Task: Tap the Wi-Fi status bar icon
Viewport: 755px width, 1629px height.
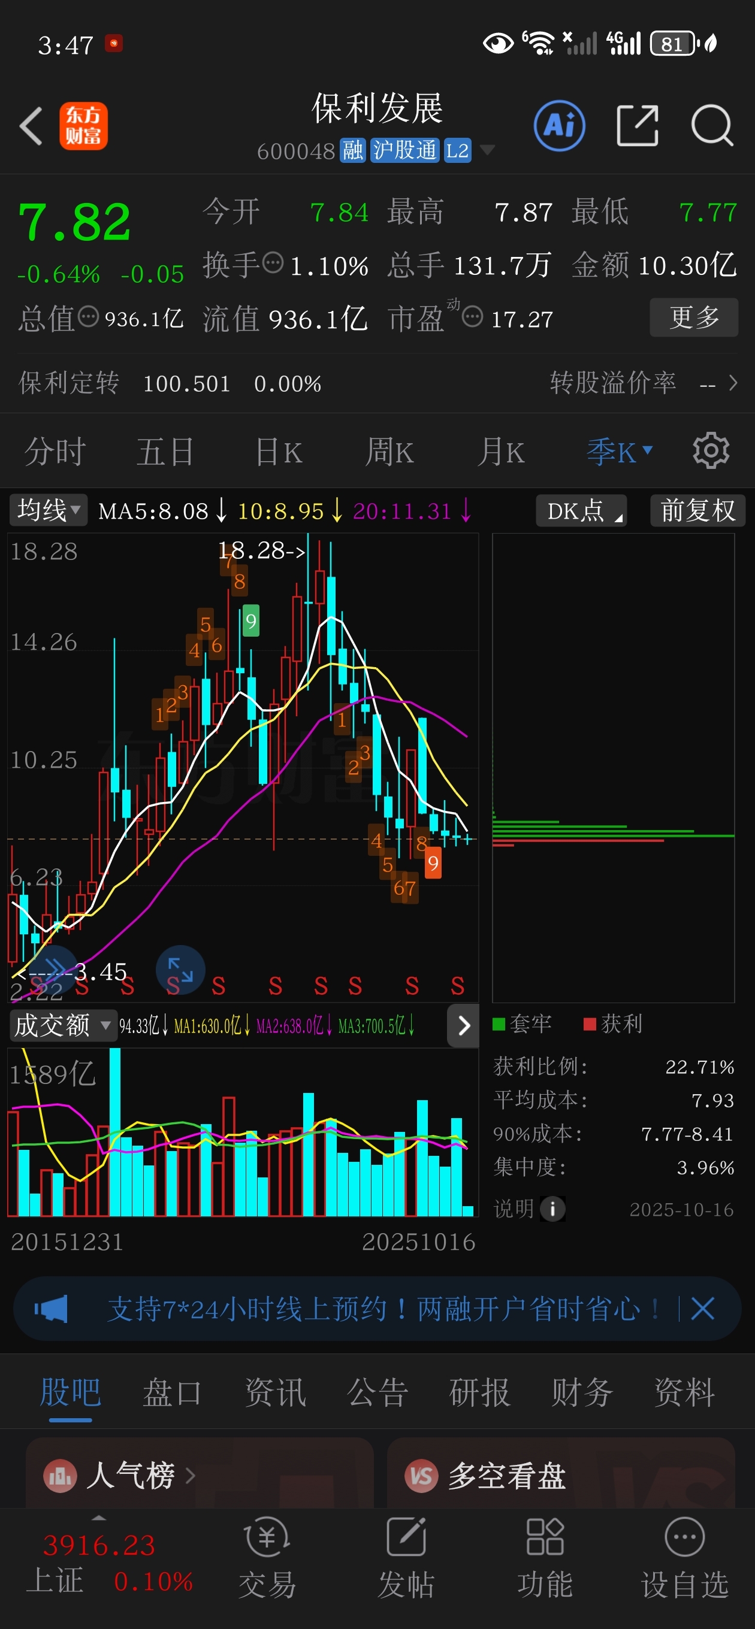Action: [539, 43]
